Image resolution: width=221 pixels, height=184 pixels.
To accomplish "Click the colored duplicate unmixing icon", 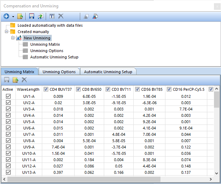I will (x=95, y=16).
